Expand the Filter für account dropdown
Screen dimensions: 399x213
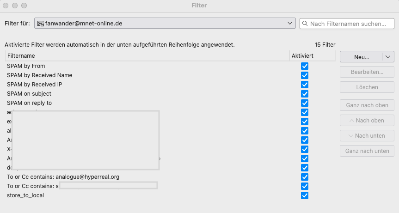pos(290,23)
